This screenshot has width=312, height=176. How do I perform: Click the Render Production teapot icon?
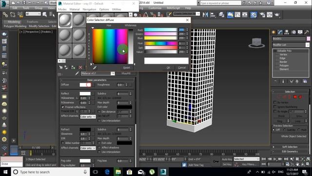point(277,15)
